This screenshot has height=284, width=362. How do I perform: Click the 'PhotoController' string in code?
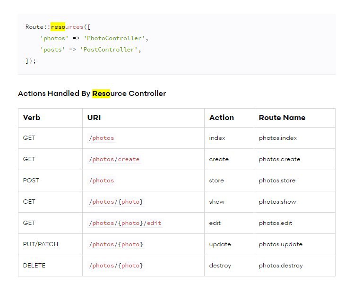pos(114,38)
